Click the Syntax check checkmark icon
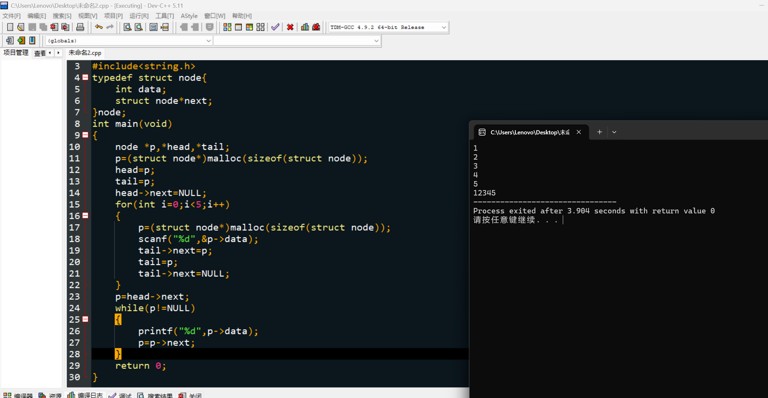This screenshot has height=398, width=768. (x=275, y=27)
